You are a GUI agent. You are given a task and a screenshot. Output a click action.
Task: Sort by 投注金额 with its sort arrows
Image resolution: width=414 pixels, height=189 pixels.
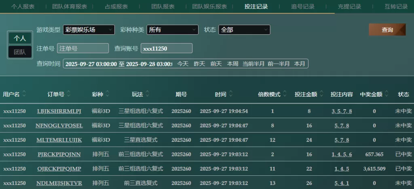point(321,94)
